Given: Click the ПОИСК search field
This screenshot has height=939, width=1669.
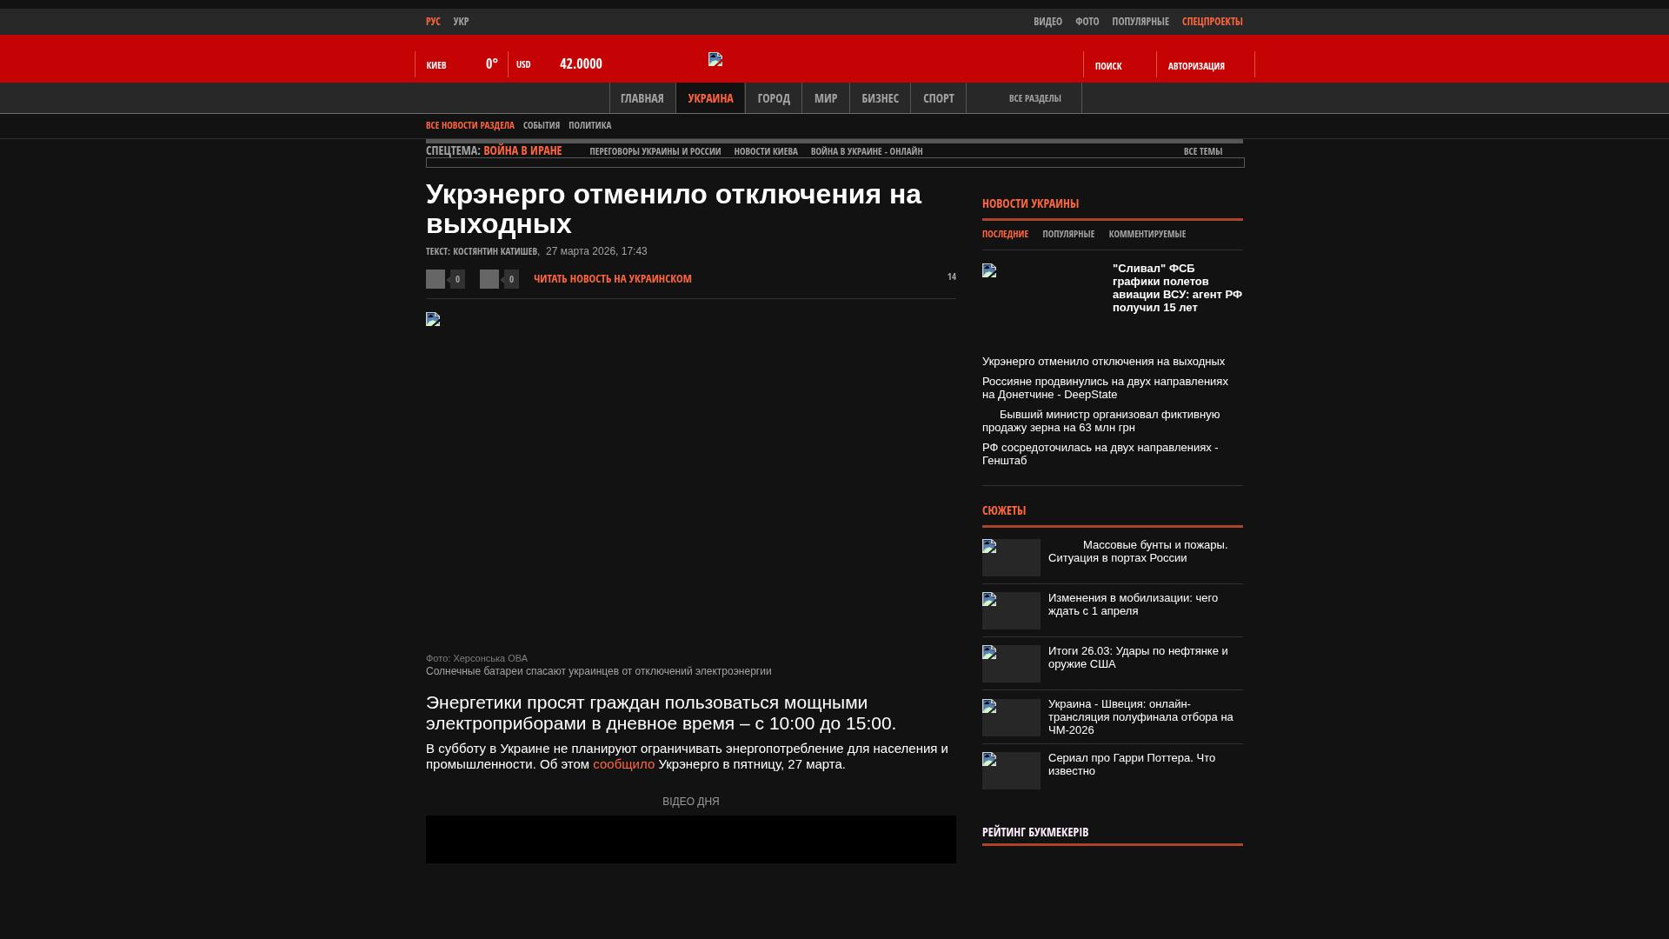Looking at the screenshot, I should 1108,66.
